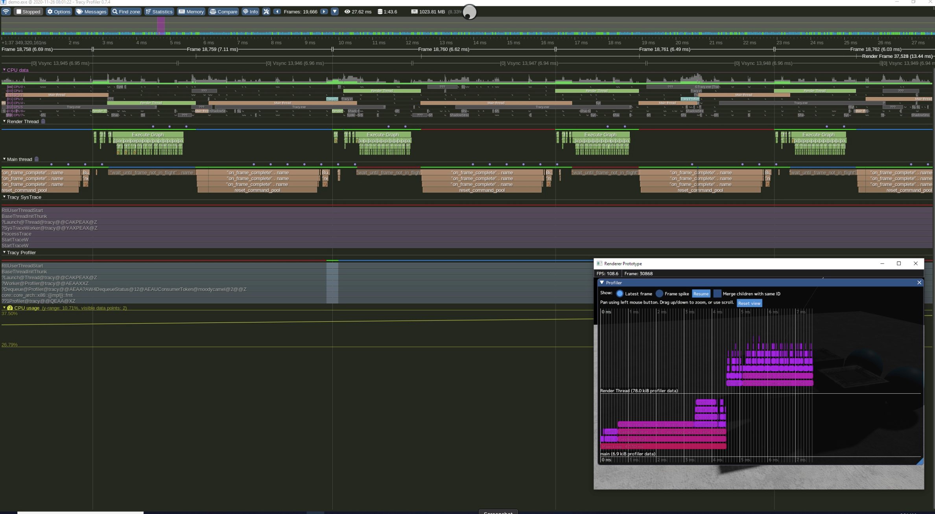
Task: Open the Memory window
Action: pos(191,11)
